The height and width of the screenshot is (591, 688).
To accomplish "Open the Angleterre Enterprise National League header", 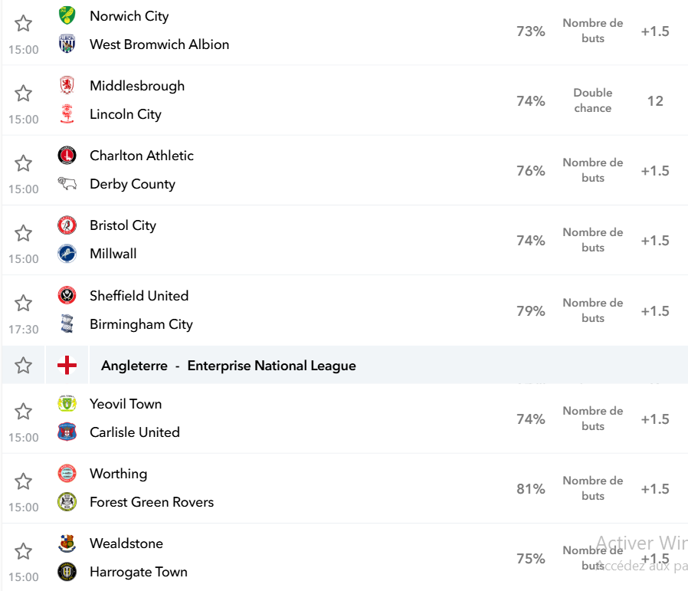I will point(228,366).
